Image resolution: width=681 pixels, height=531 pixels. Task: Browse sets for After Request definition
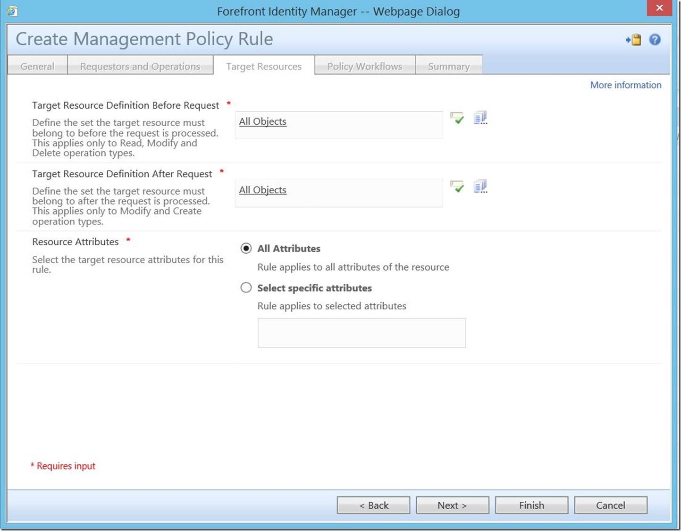pyautogui.click(x=480, y=186)
